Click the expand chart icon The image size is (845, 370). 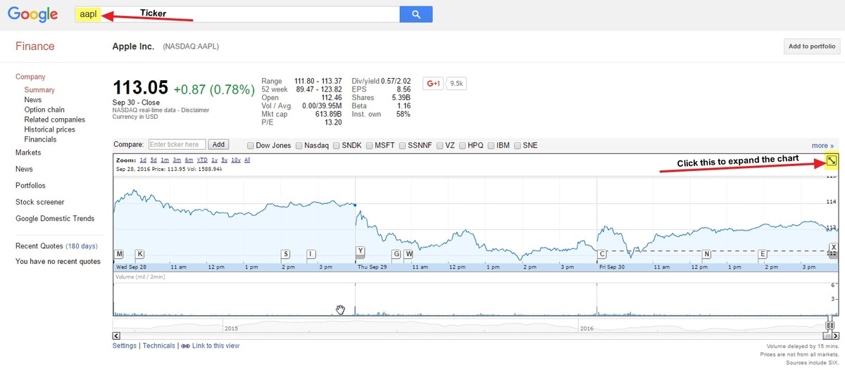pos(832,161)
